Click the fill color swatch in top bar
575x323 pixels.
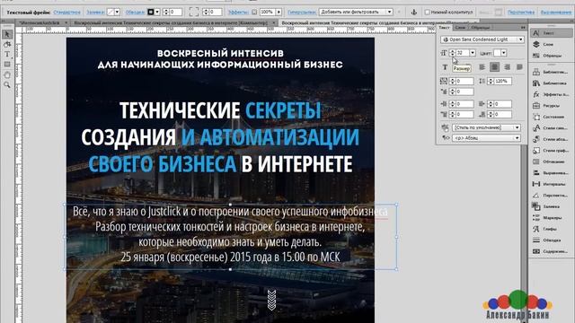tap(111, 12)
